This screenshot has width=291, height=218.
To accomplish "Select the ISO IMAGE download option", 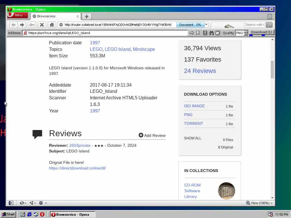I will coord(194,106).
